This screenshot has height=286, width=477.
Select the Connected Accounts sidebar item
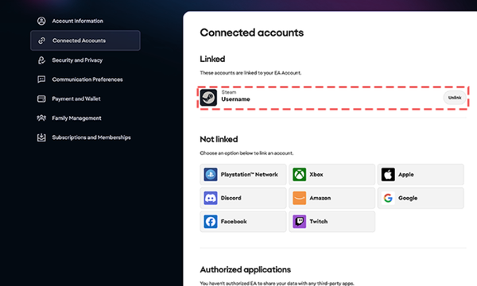(x=85, y=41)
